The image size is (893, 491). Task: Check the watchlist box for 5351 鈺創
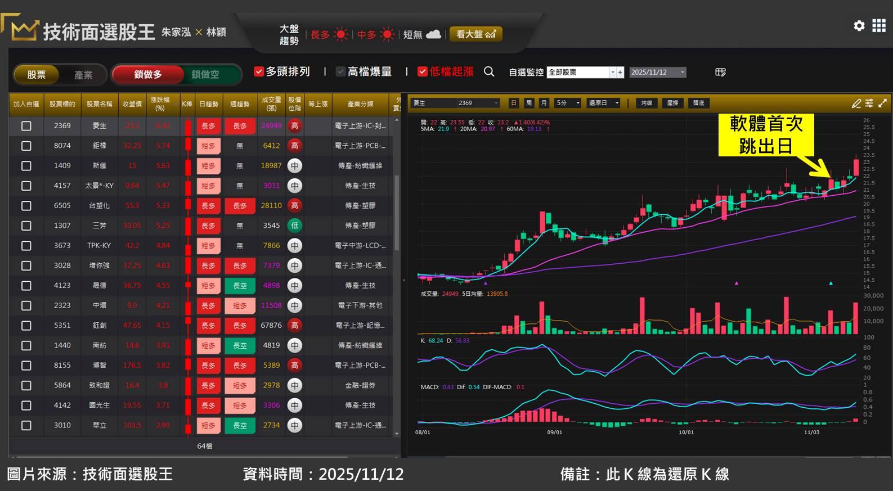[26, 326]
